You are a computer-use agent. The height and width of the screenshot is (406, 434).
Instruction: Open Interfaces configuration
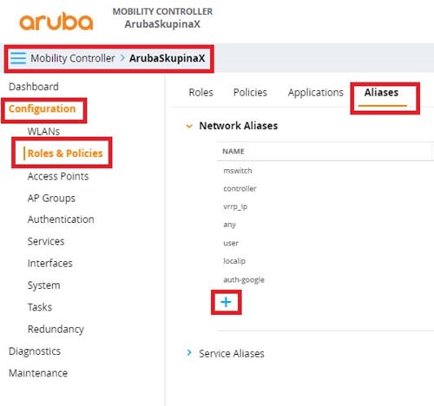pos(50,263)
